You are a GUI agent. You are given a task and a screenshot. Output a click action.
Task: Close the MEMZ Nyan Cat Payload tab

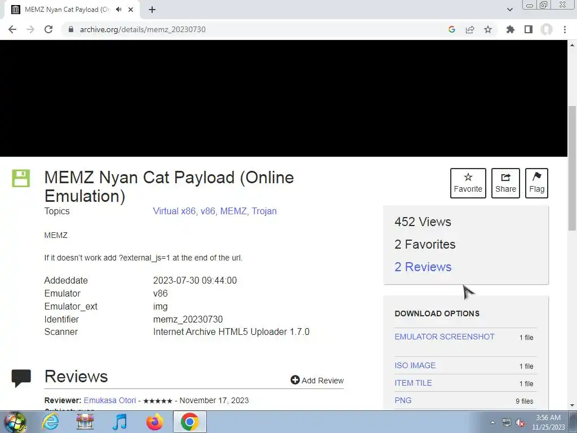coord(131,10)
